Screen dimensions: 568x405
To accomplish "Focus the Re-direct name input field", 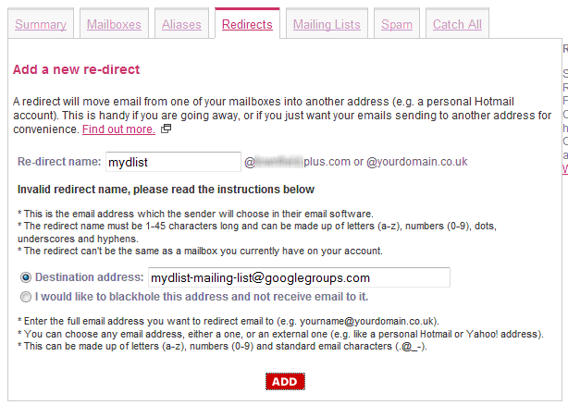I will pyautogui.click(x=173, y=162).
